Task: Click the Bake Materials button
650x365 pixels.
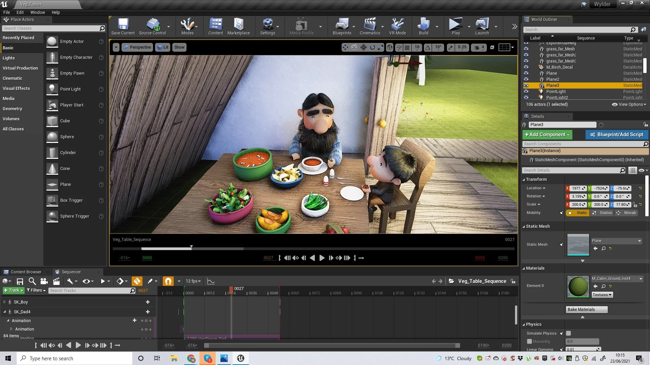Action: [x=586, y=310]
